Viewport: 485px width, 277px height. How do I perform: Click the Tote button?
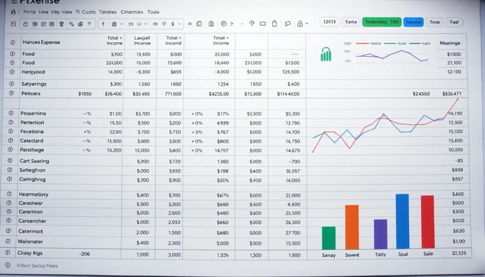pyautogui.click(x=435, y=22)
